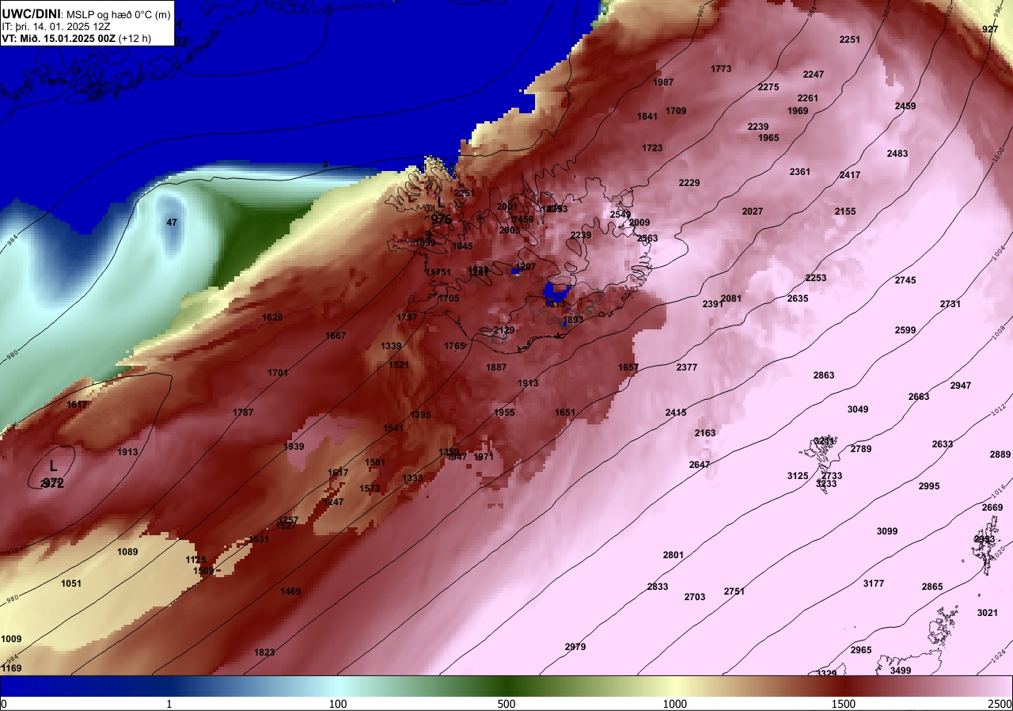Click the colorbar label 2500
This screenshot has width=1013, height=711.
pos(1001,704)
